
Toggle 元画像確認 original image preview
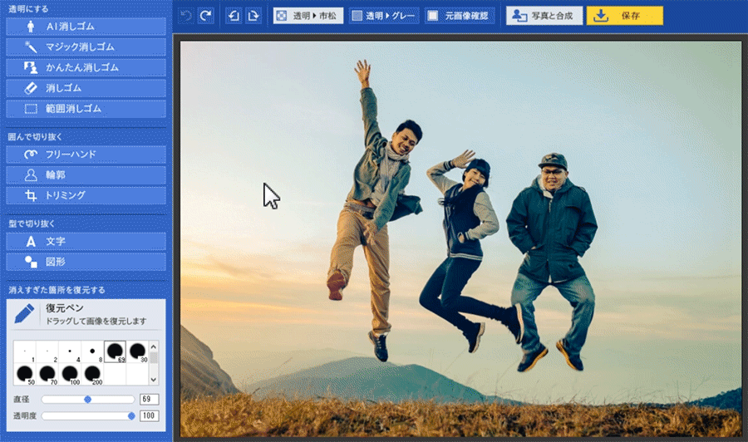[460, 16]
